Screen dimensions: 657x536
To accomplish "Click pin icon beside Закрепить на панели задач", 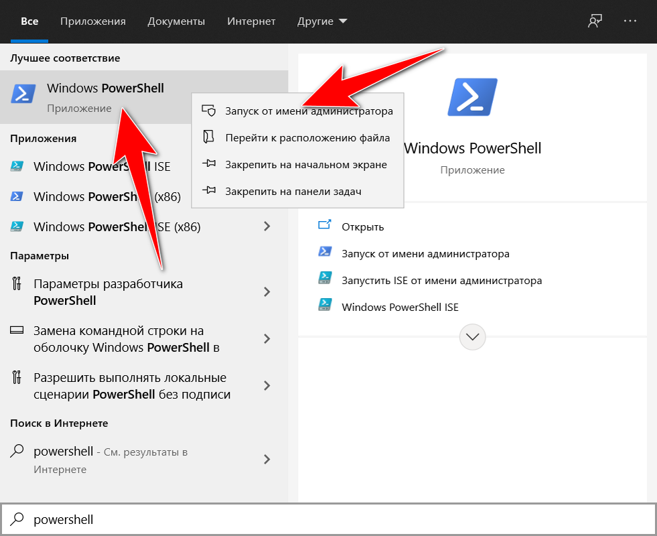I will [209, 190].
